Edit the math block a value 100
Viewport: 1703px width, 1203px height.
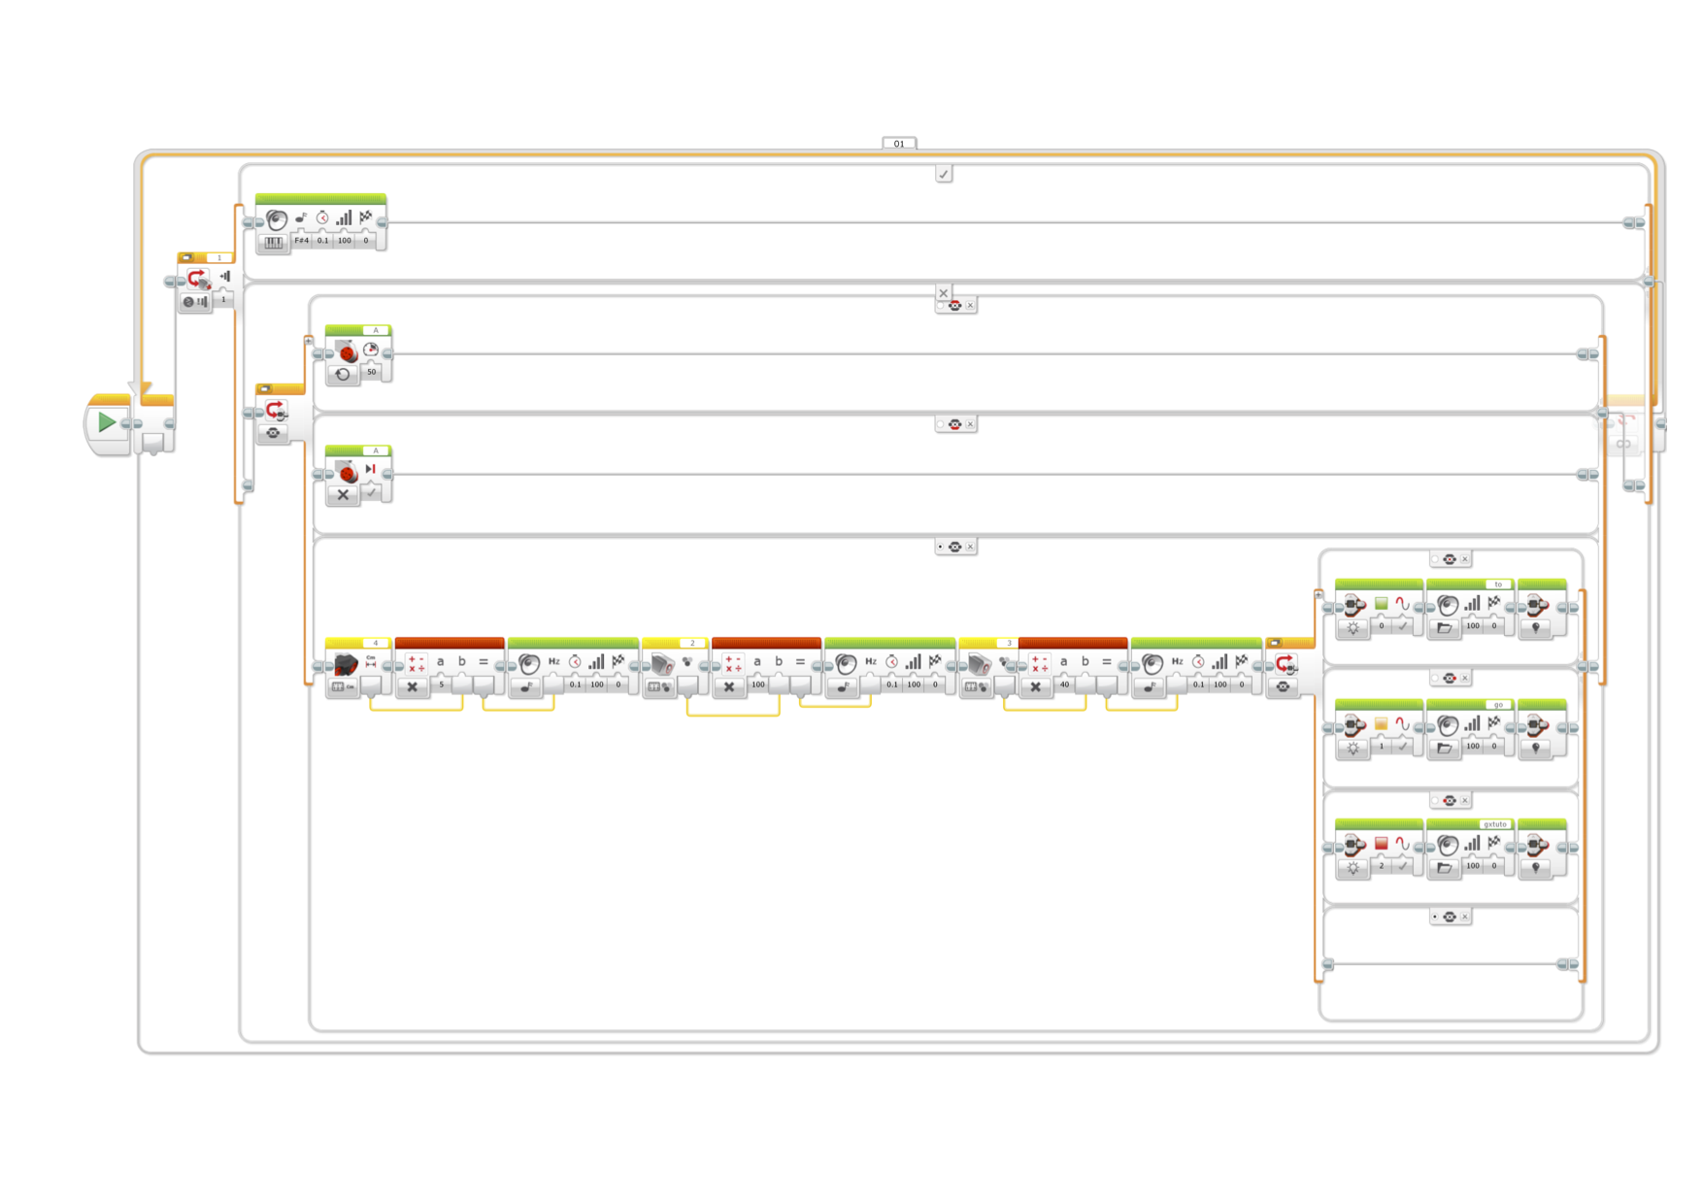758,685
